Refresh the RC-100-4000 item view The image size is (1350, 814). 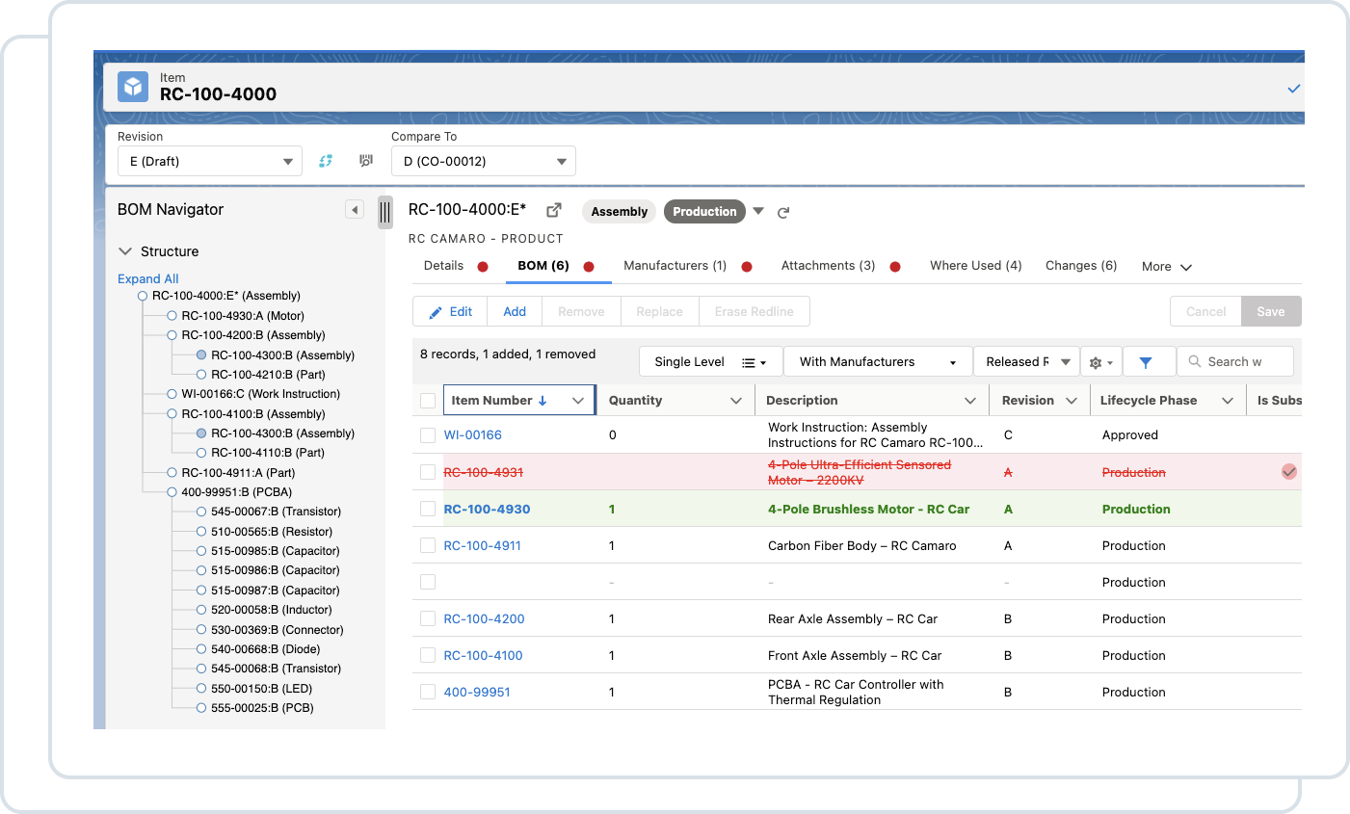pyautogui.click(x=782, y=212)
